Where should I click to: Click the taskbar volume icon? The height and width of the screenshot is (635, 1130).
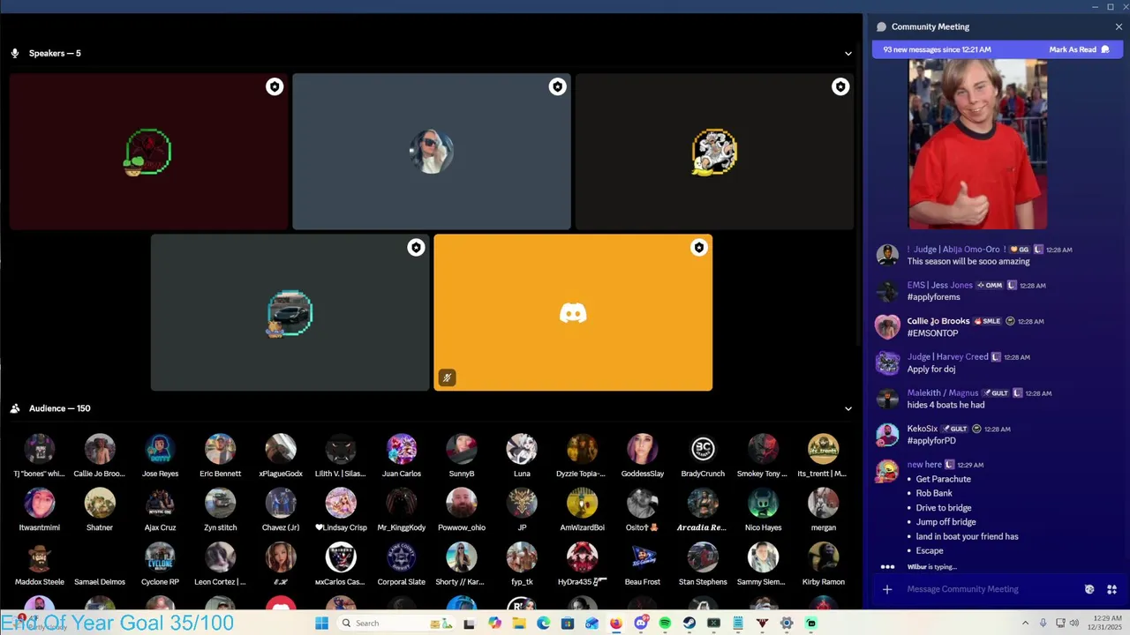coord(1076,624)
